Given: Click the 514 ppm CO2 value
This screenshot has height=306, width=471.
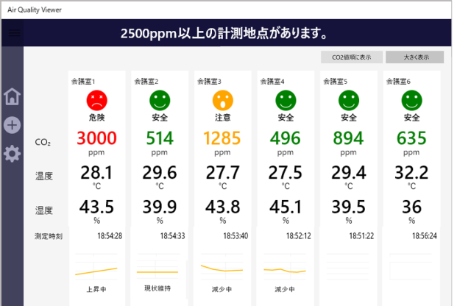Looking at the screenshot, I should click(x=160, y=138).
